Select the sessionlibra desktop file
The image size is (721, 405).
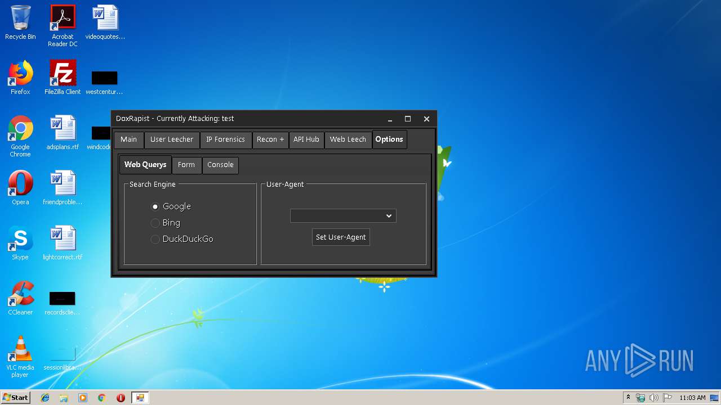pyautogui.click(x=63, y=358)
